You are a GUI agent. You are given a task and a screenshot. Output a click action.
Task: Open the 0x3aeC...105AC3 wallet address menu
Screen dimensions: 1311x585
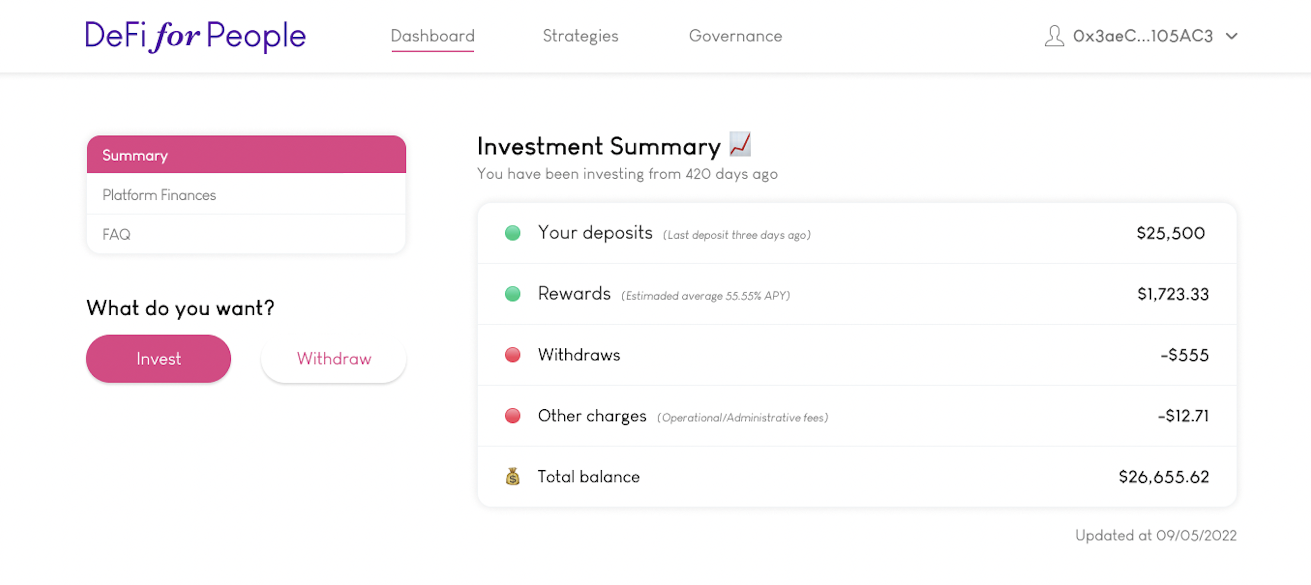tap(1143, 36)
